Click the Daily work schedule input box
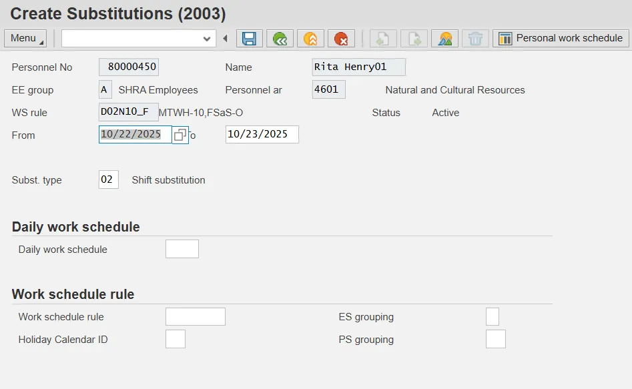This screenshot has width=632, height=389. click(x=182, y=250)
